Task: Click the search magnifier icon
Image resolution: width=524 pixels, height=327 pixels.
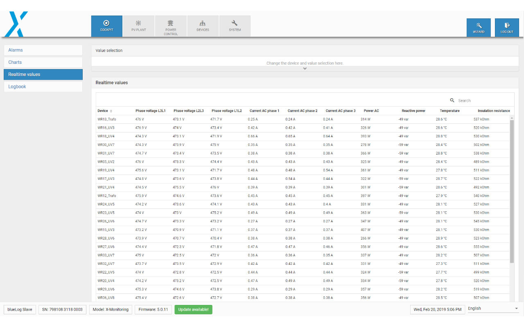Action: (x=452, y=100)
